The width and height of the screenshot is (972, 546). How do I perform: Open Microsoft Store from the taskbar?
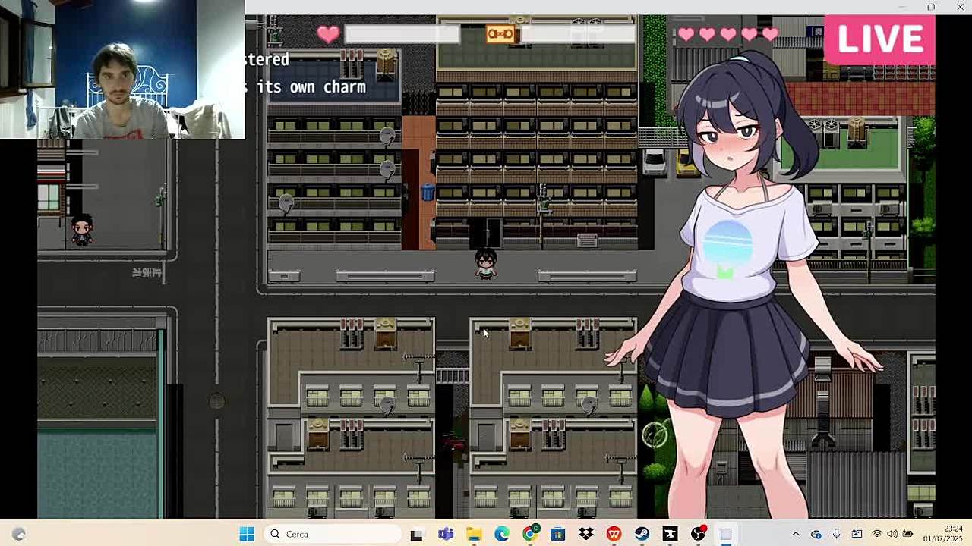pyautogui.click(x=558, y=535)
